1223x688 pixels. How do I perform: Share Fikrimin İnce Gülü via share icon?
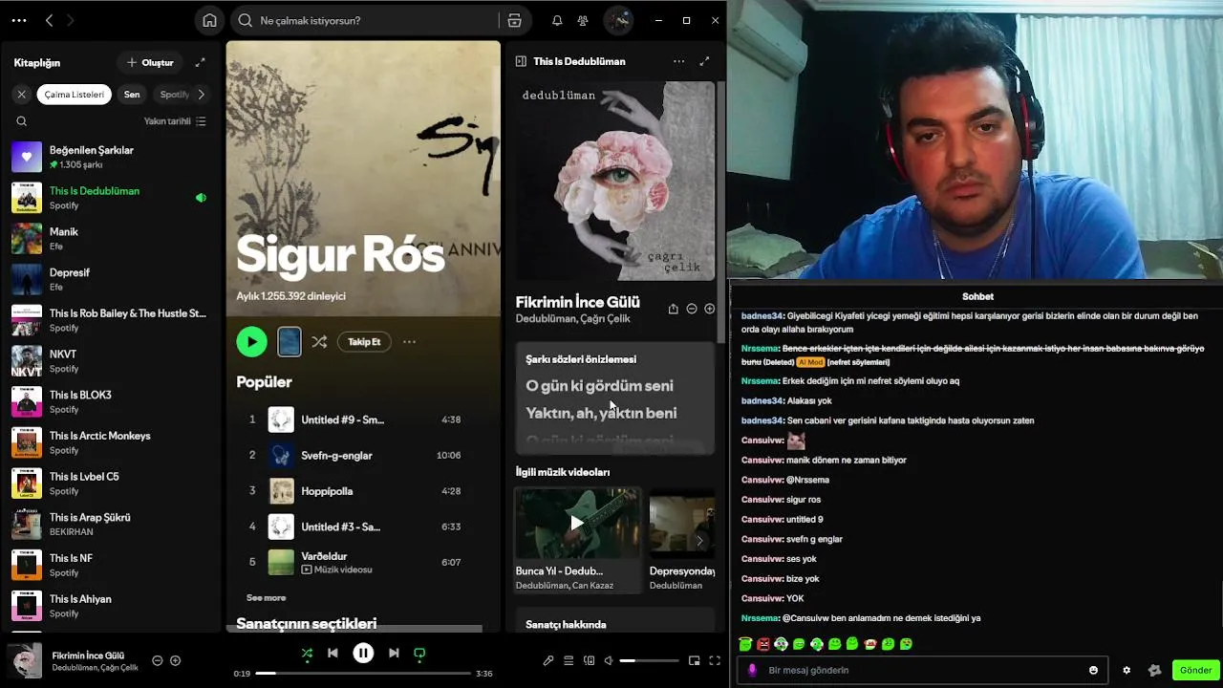[673, 309]
